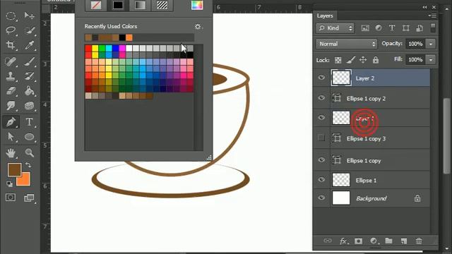This screenshot has height=254, width=452.
Task: Hide the Ellipse 1 copy layer
Action: 321,160
